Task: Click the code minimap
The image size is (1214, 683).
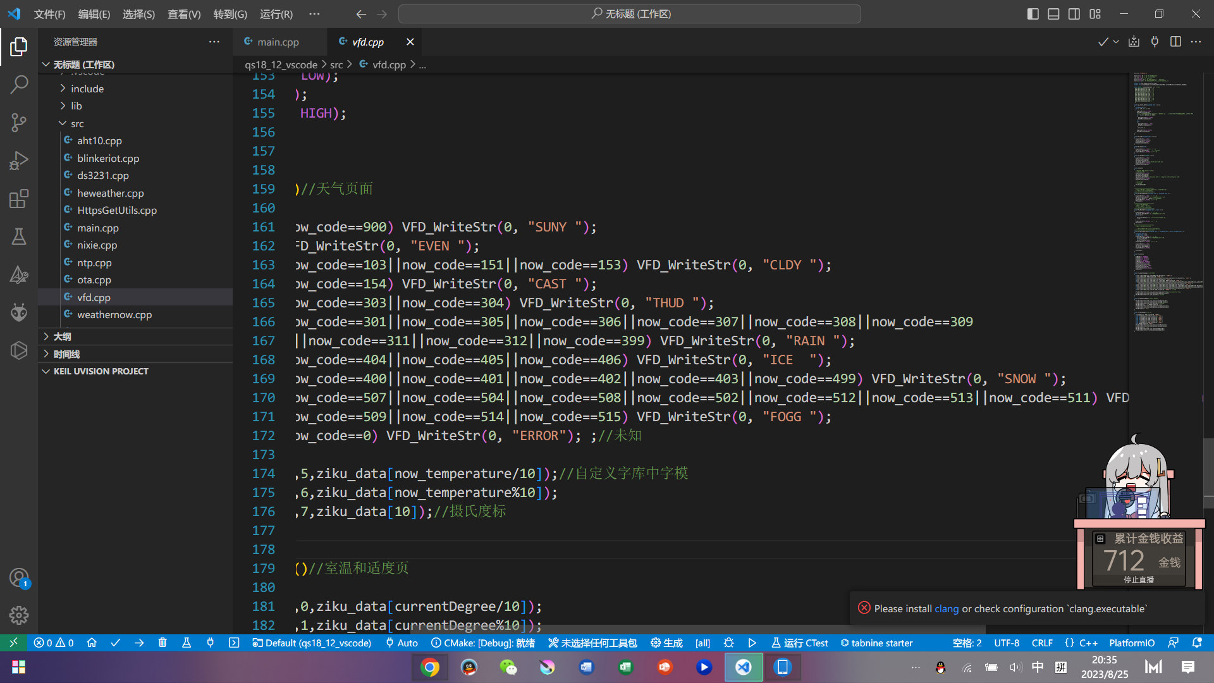Action: coord(1166,202)
